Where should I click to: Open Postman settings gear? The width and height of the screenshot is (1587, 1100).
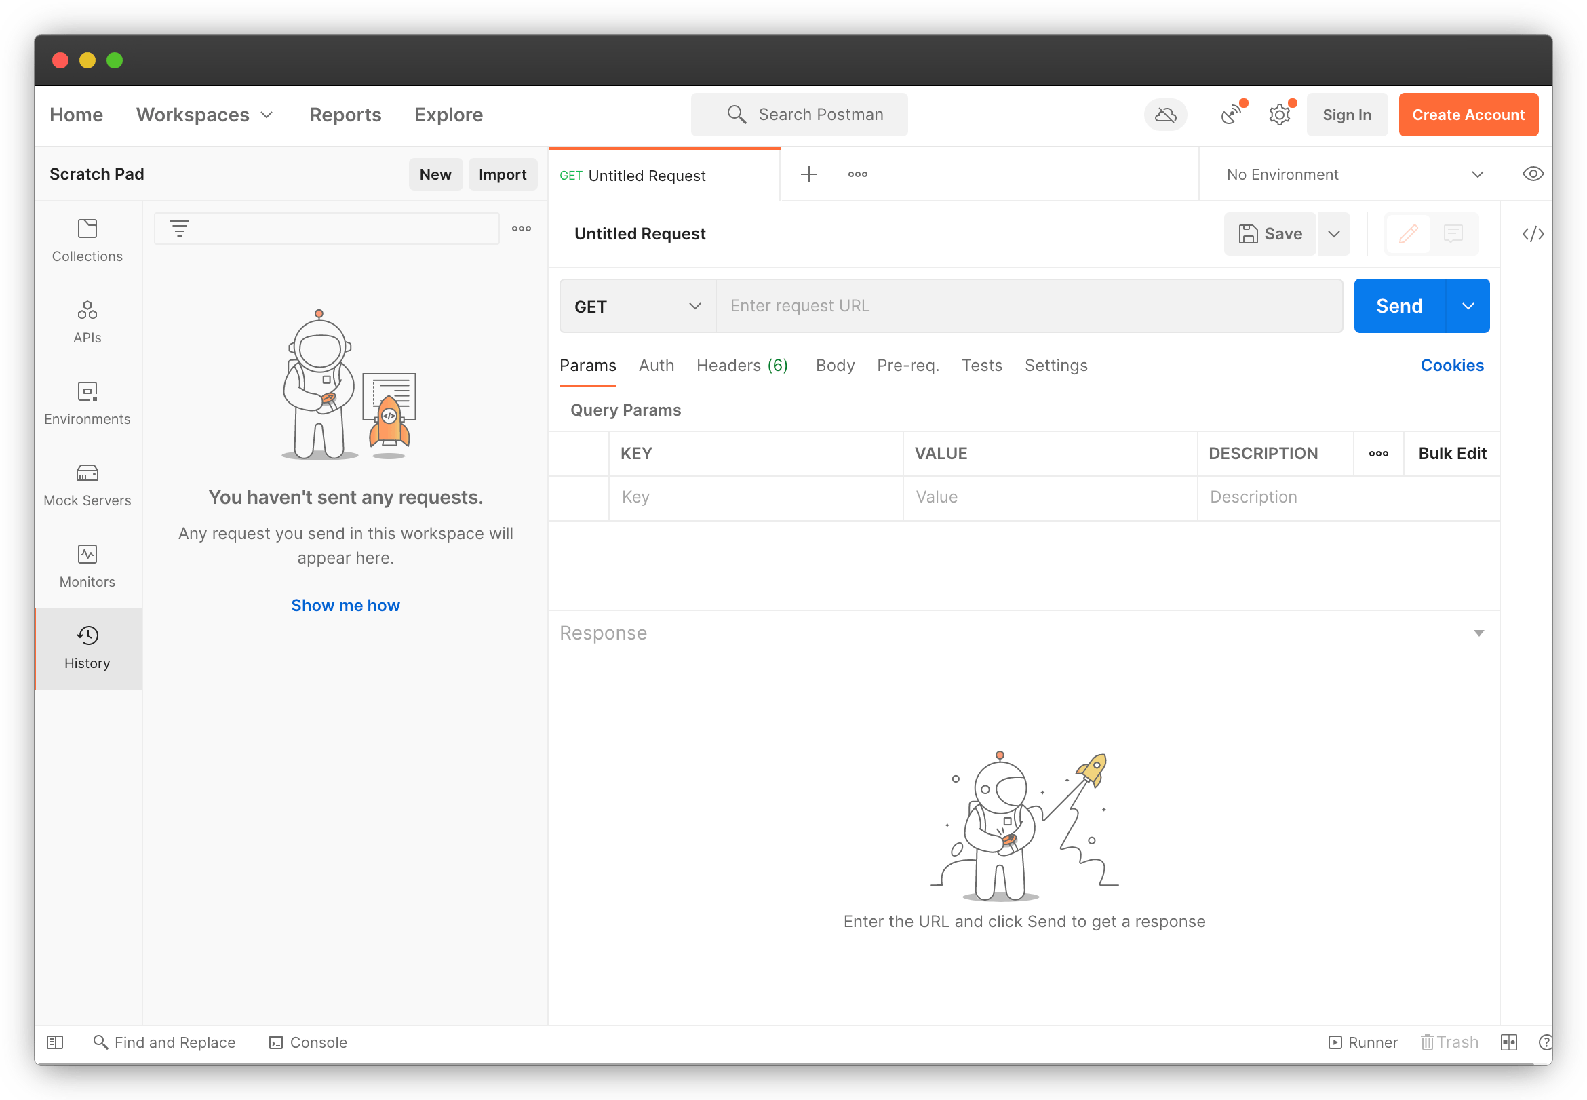tap(1280, 115)
